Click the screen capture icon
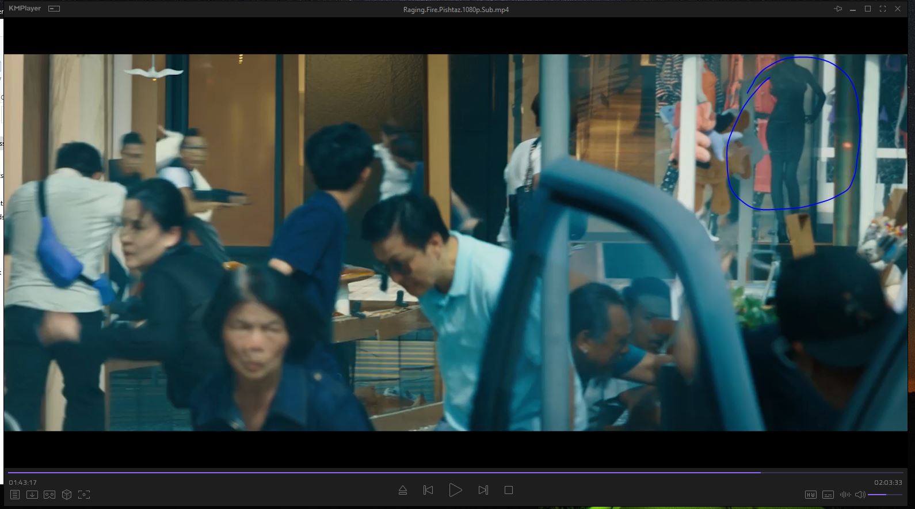 pos(84,495)
